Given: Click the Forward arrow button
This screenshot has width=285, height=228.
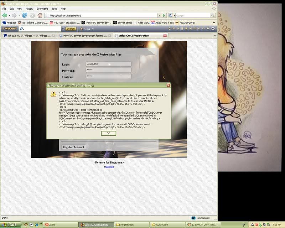Looking at the screenshot, I should coord(15,15).
